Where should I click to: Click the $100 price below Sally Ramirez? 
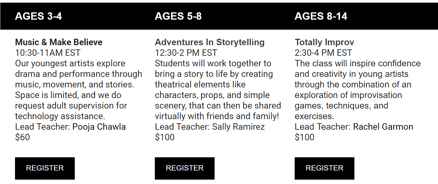[x=165, y=137]
